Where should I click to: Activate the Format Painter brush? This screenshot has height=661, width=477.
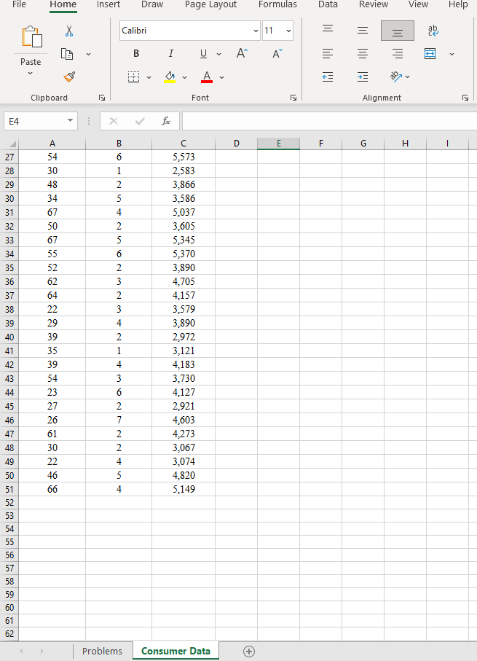(x=69, y=77)
